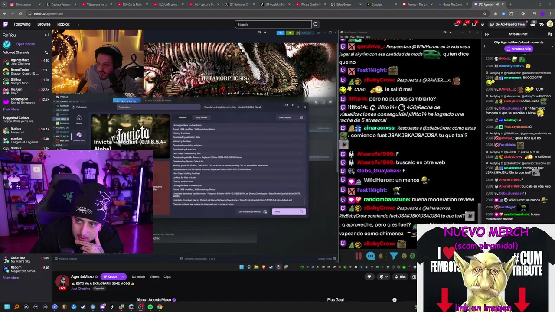Open Rubius suggested collab channel
This screenshot has height=312, width=555.
[25, 130]
